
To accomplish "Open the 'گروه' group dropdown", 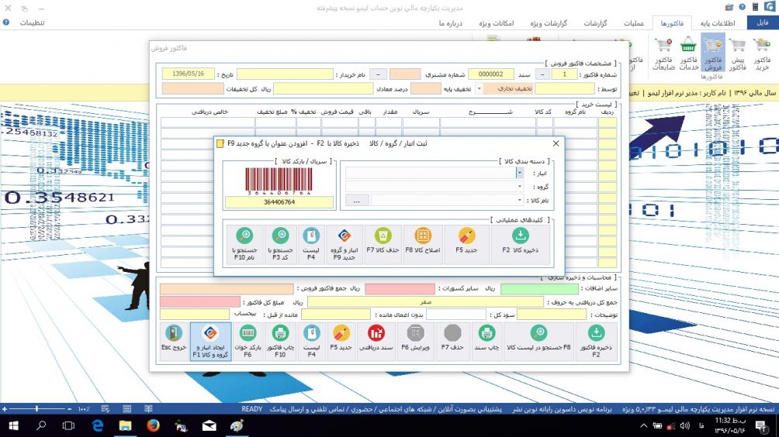I will (x=519, y=187).
